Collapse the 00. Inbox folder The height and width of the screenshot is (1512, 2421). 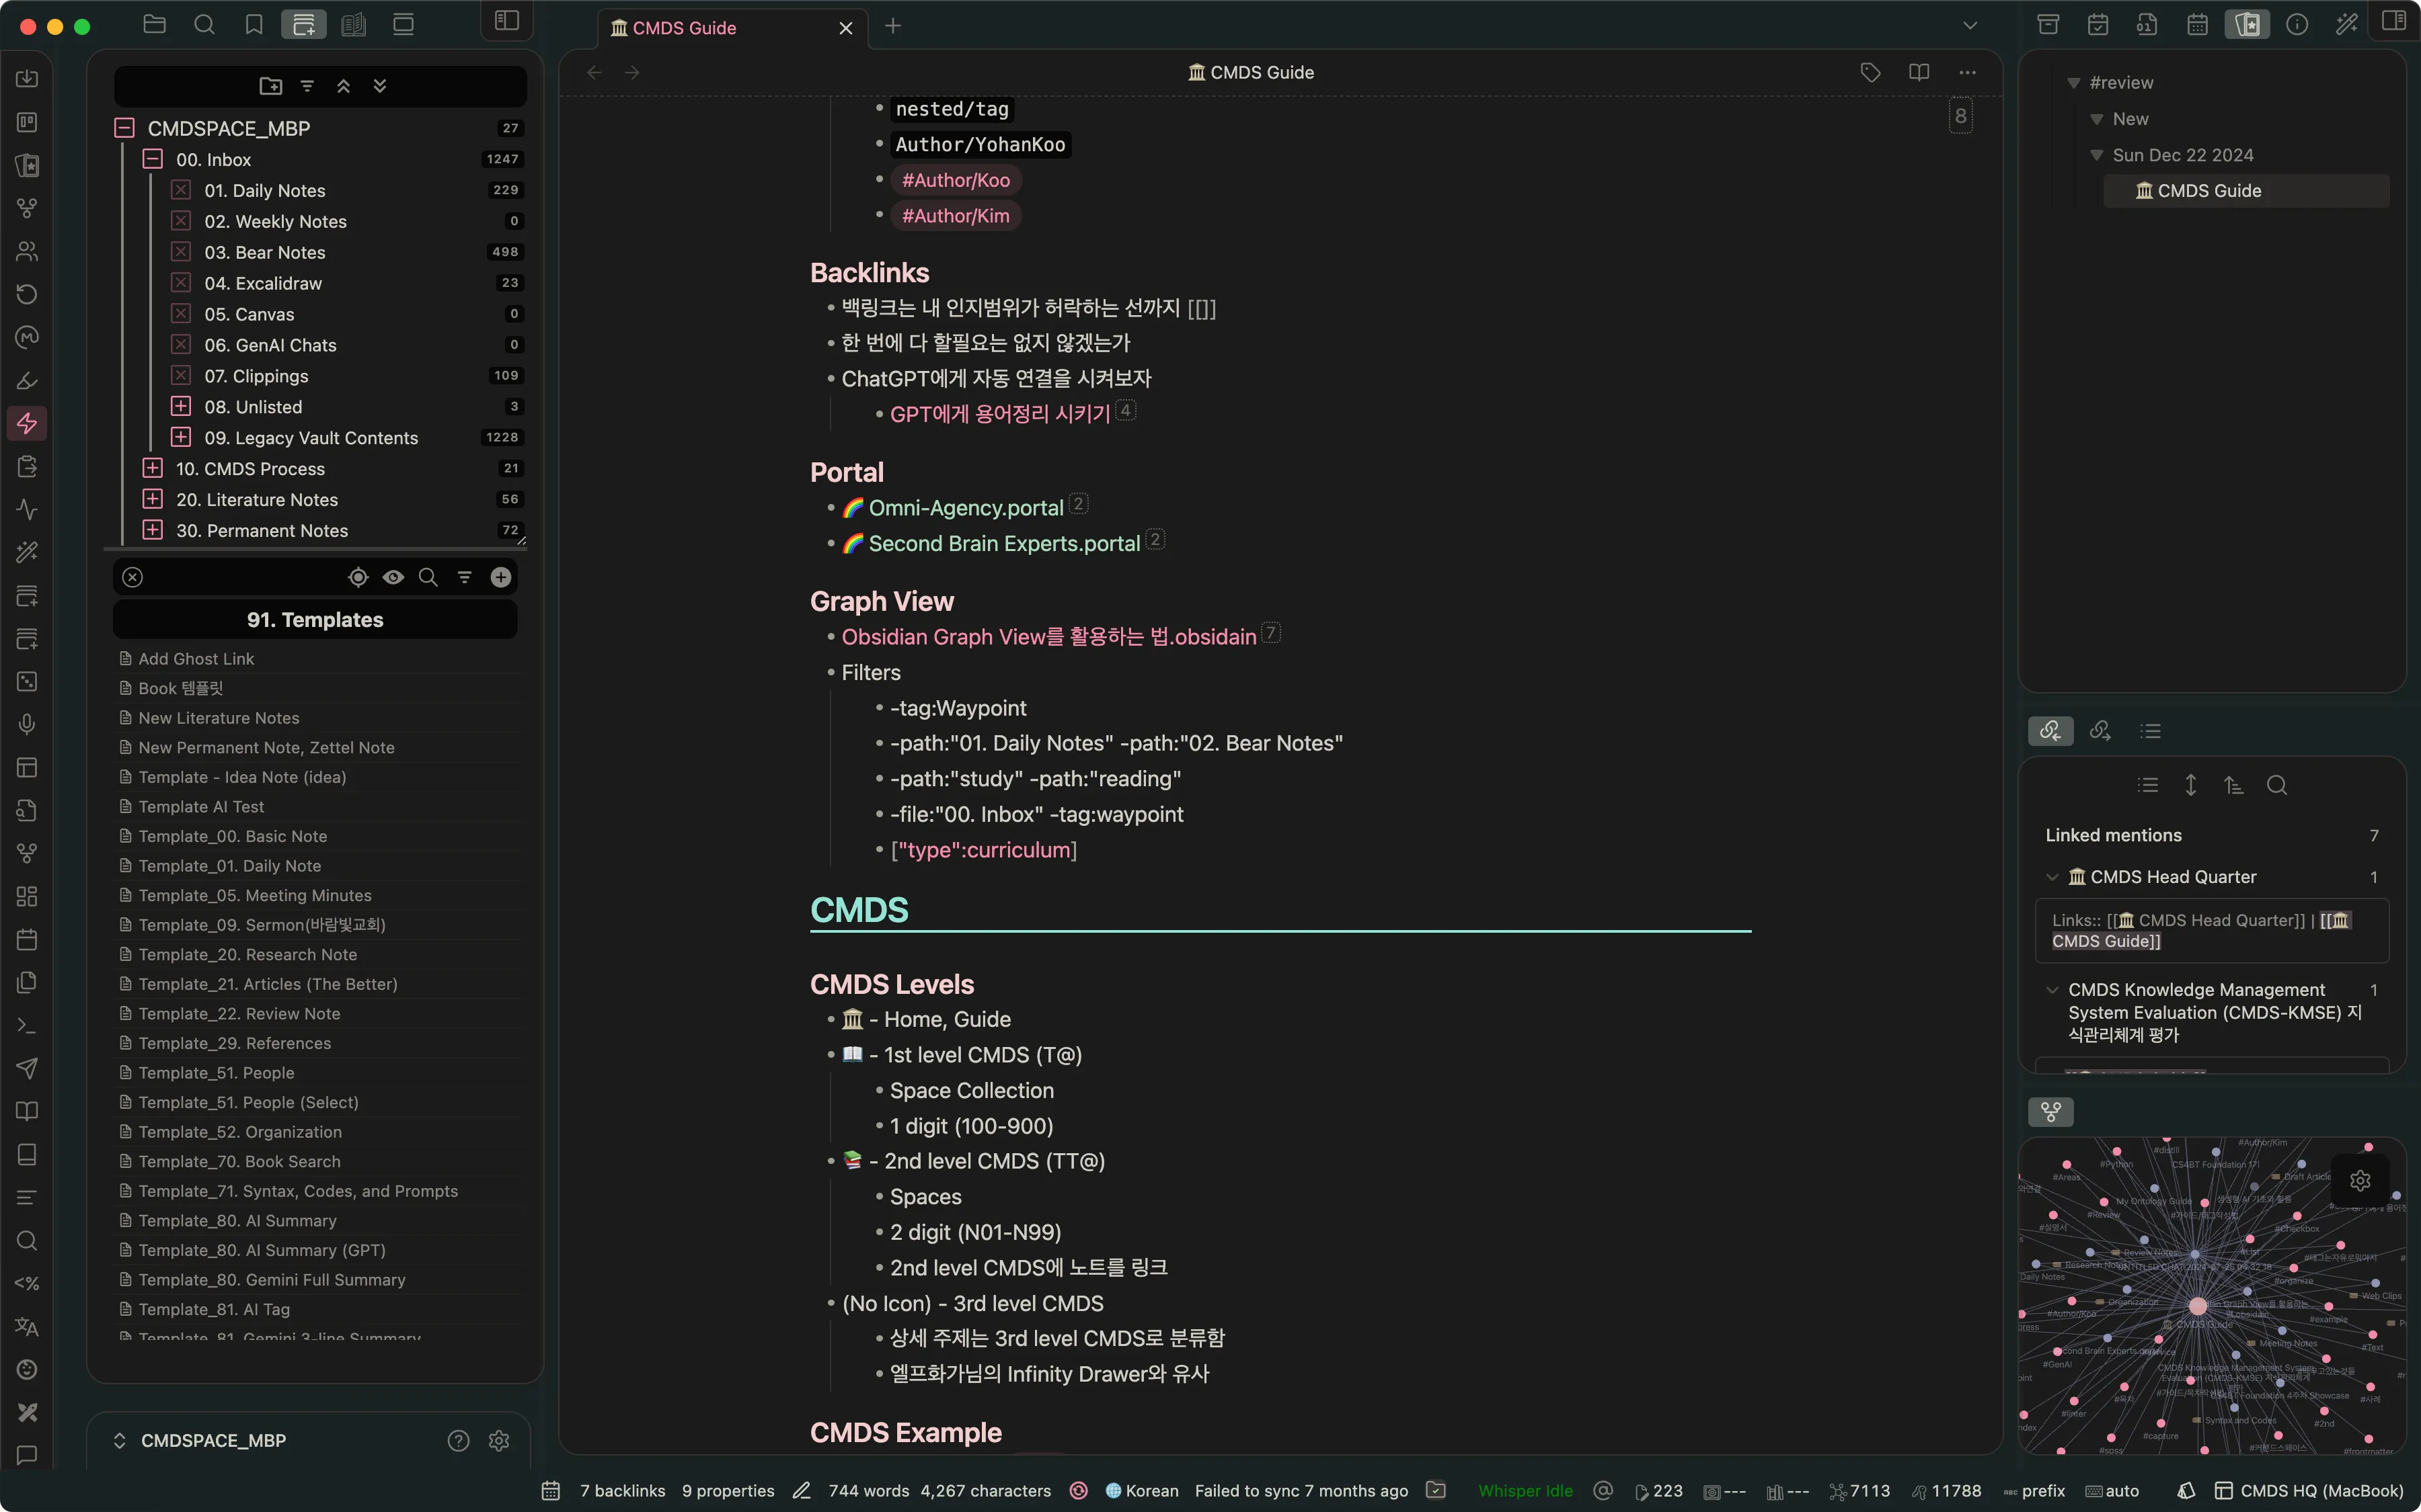click(152, 159)
